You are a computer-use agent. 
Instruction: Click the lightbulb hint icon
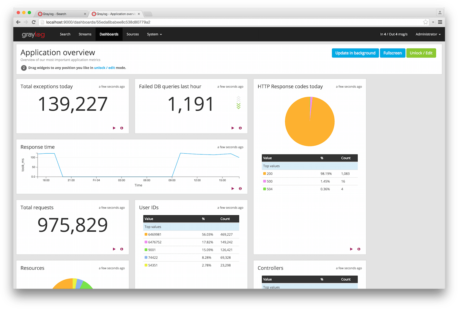click(x=24, y=68)
